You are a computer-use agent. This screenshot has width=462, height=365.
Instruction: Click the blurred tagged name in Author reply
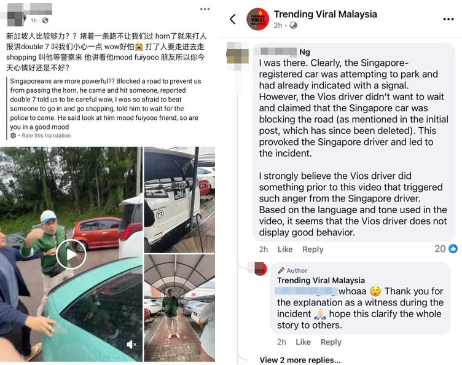[306, 291]
